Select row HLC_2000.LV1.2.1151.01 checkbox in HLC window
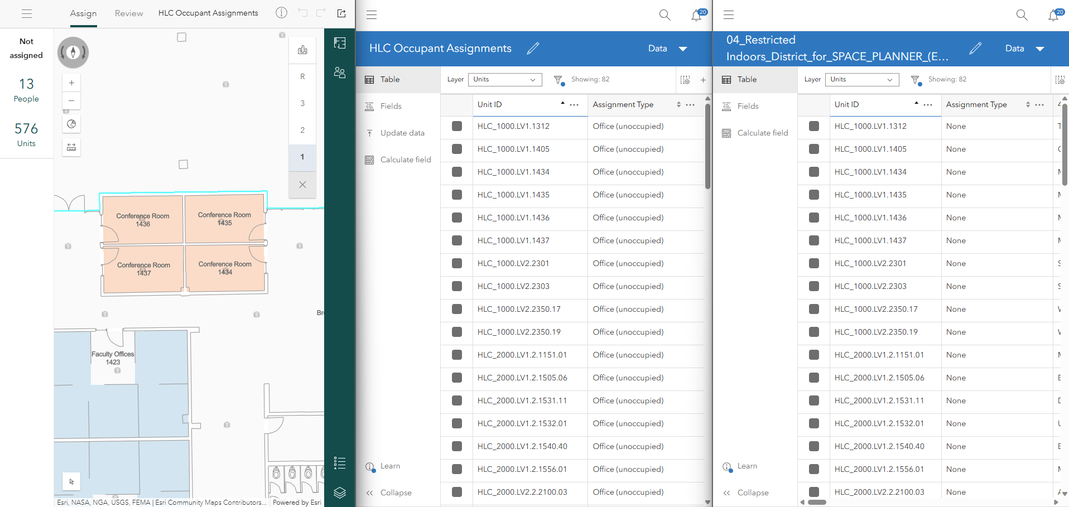 click(x=457, y=355)
